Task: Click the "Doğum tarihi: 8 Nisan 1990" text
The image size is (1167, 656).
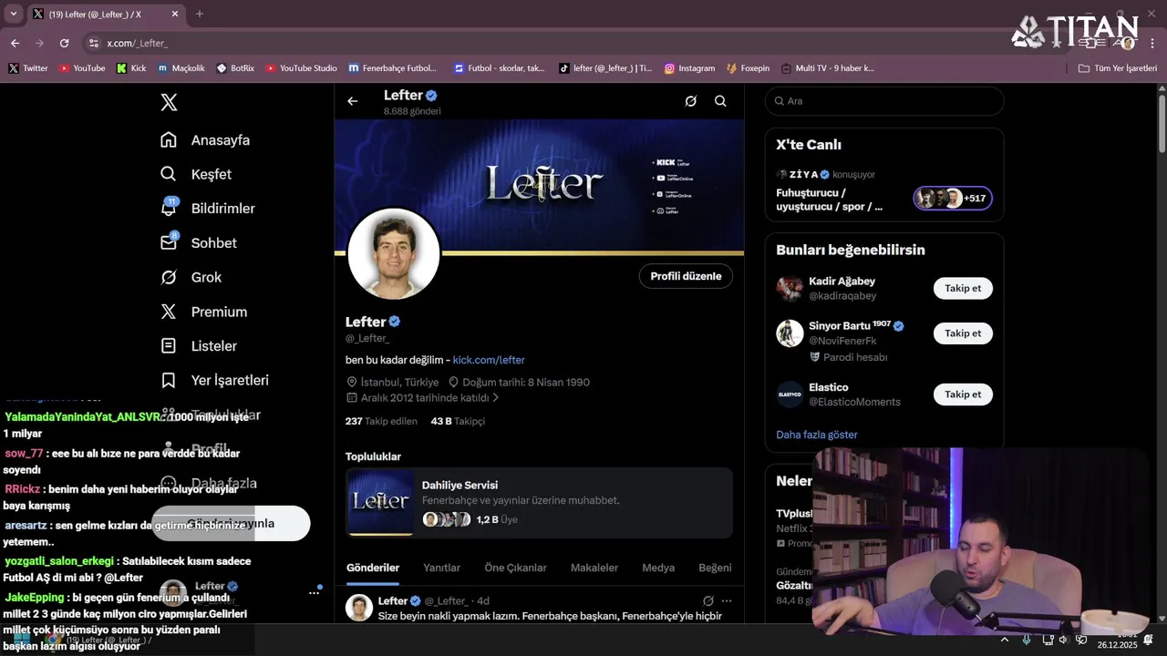Action: pyautogui.click(x=526, y=383)
